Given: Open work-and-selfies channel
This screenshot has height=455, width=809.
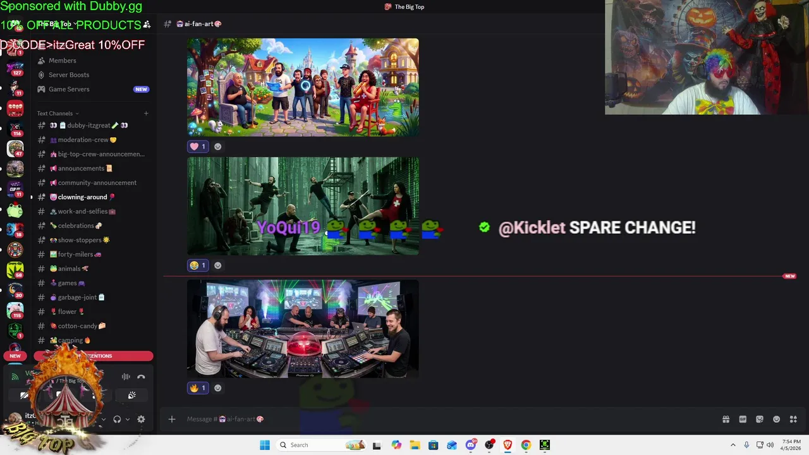Looking at the screenshot, I should [94, 212].
